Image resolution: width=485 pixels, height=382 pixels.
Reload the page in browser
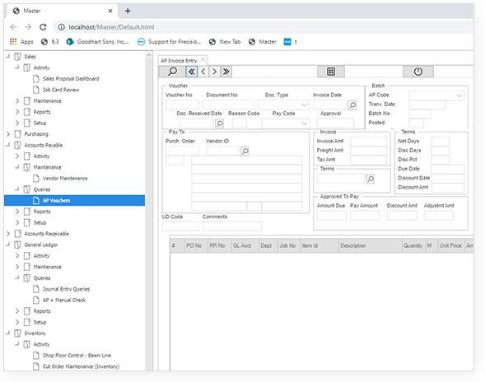point(43,27)
